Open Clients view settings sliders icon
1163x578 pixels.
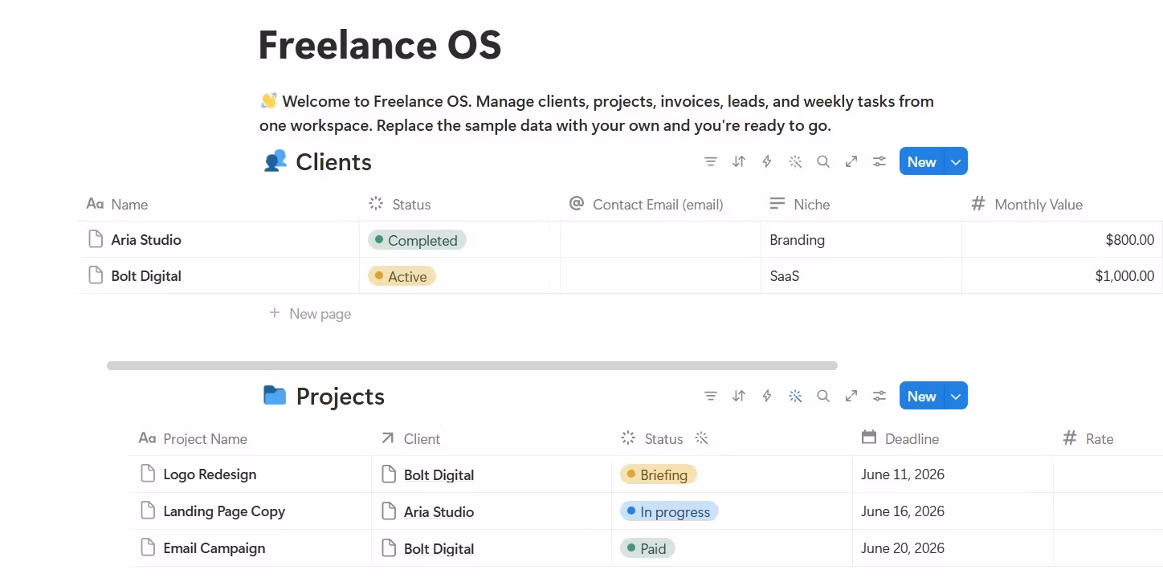[879, 161]
